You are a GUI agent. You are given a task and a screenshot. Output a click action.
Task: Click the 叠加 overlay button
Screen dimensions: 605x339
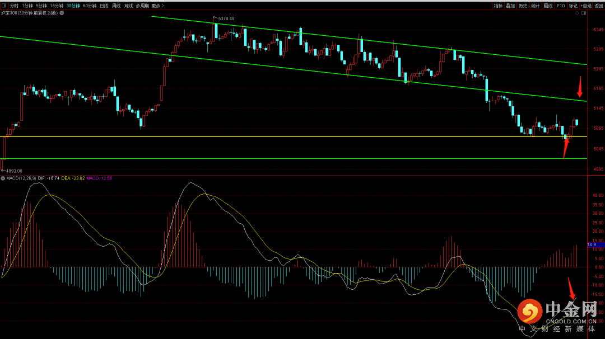[510, 6]
